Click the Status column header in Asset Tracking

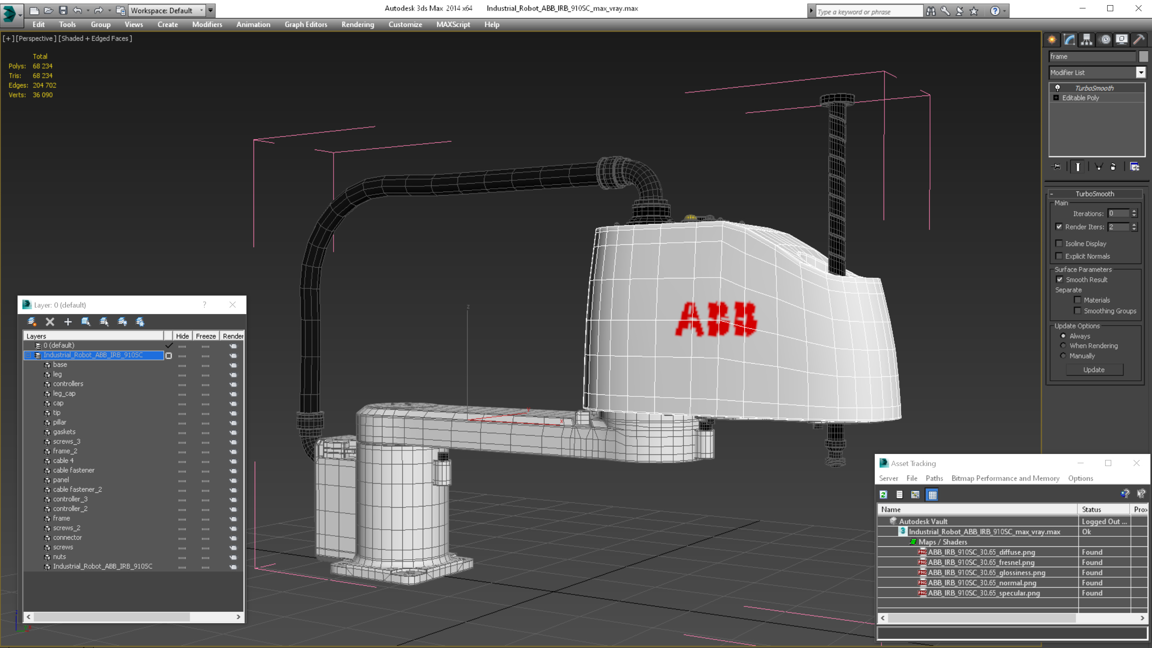[x=1103, y=509]
